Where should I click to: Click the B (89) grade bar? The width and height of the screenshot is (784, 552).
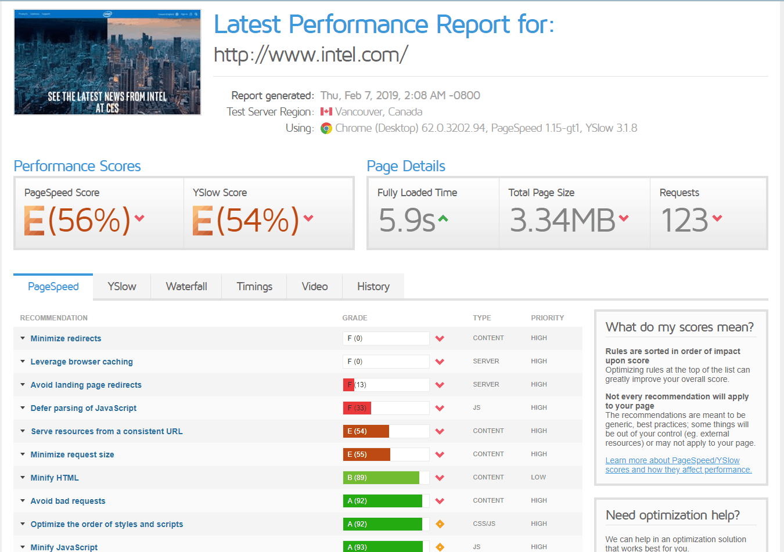point(386,478)
